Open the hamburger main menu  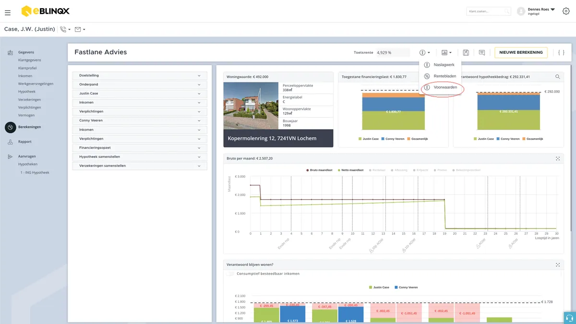8,12
